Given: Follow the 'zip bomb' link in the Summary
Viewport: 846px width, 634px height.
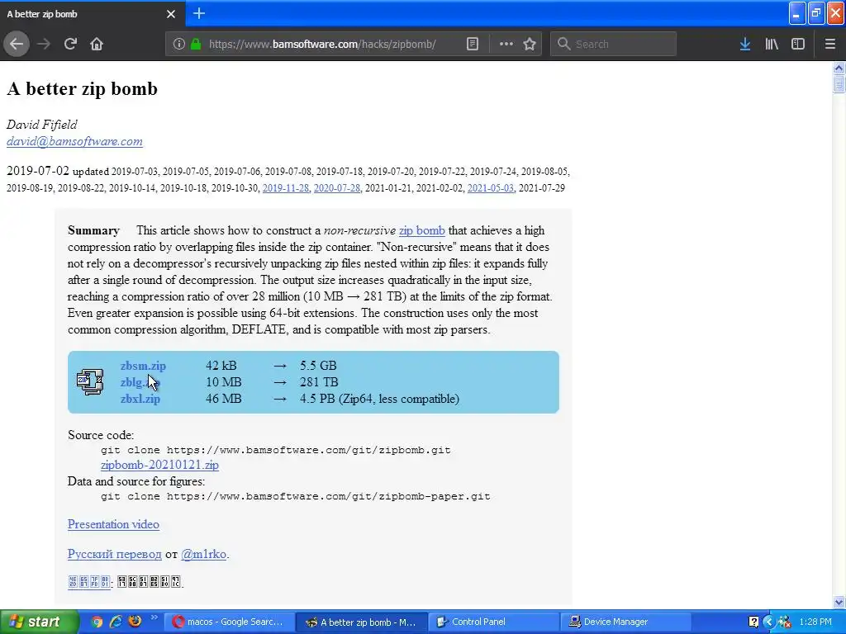Looking at the screenshot, I should pyautogui.click(x=422, y=230).
